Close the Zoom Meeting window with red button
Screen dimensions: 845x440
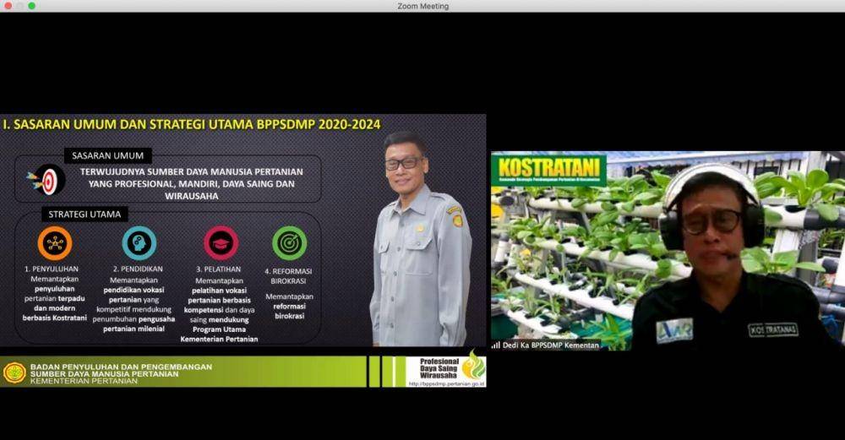click(8, 6)
